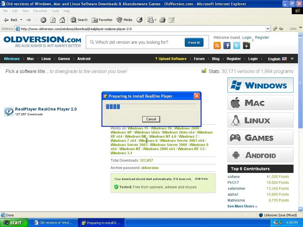Click 'click here' download link
Image resolution: width=303 pixels, height=227 pixels.
point(202,179)
